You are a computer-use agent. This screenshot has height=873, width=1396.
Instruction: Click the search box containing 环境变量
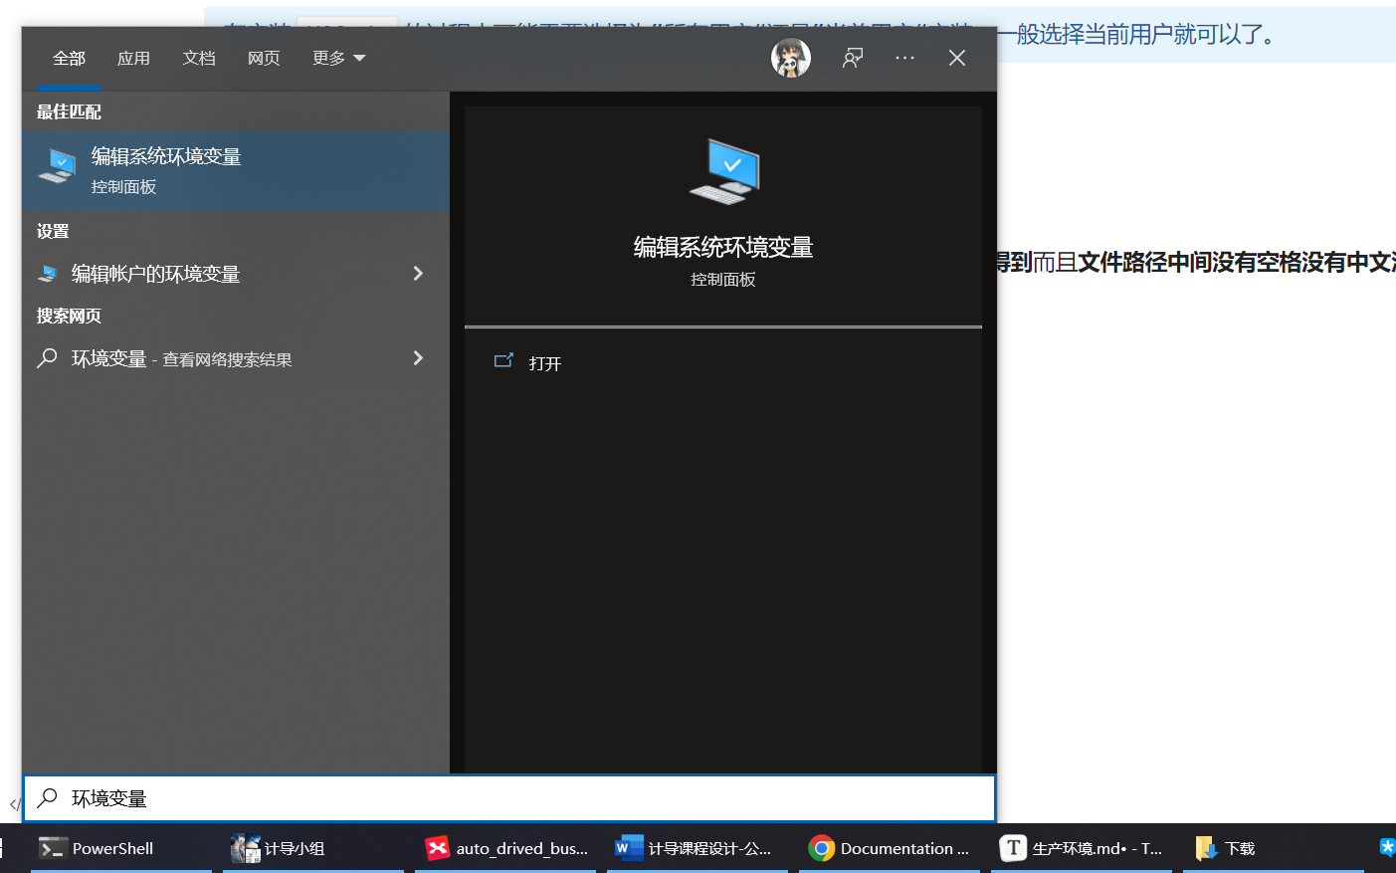pos(507,798)
